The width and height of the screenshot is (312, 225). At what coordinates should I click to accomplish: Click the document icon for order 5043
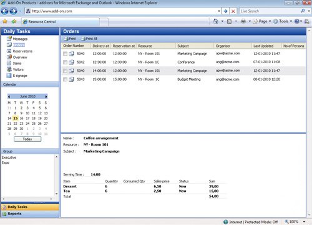[x=71, y=79]
